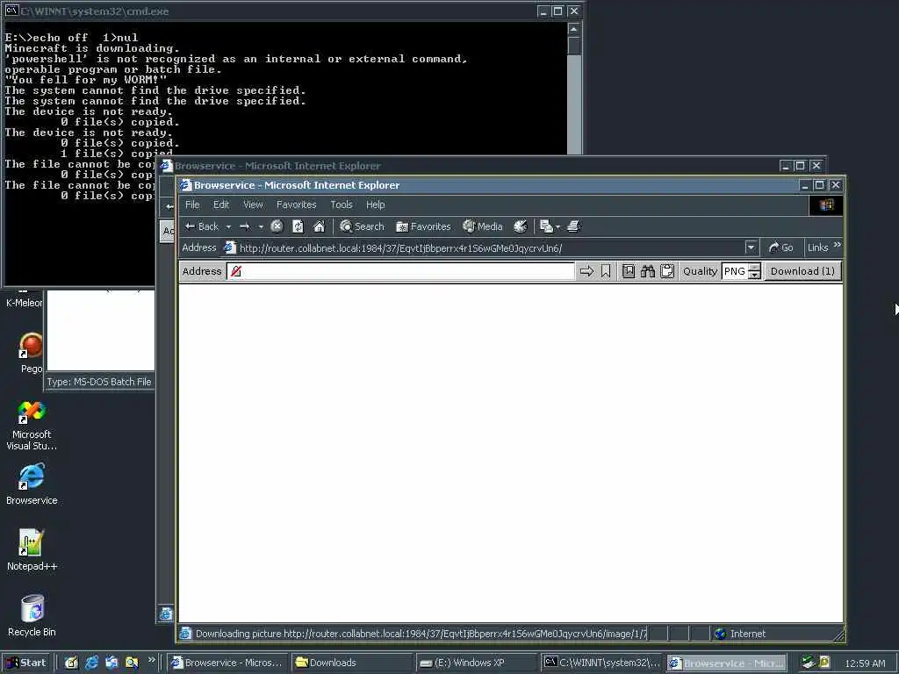Click the Outlook Express Quick Launch icon
The height and width of the screenshot is (674, 899).
(111, 663)
